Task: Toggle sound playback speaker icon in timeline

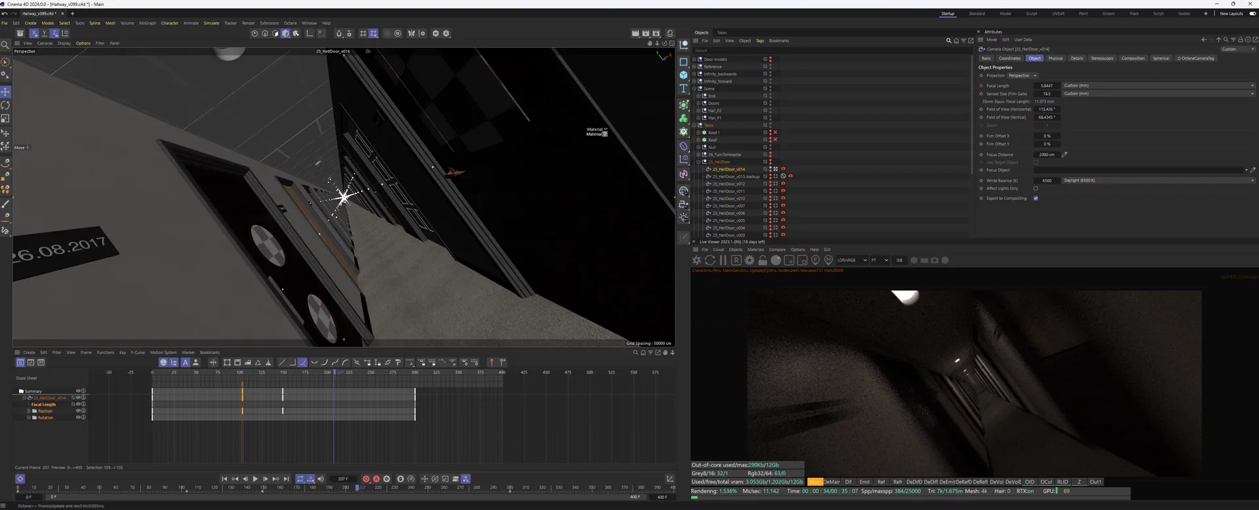Action: click(x=321, y=479)
